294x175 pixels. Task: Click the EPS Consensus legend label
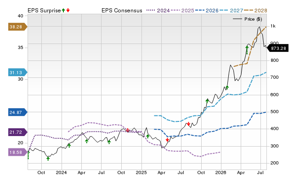[x=122, y=11]
